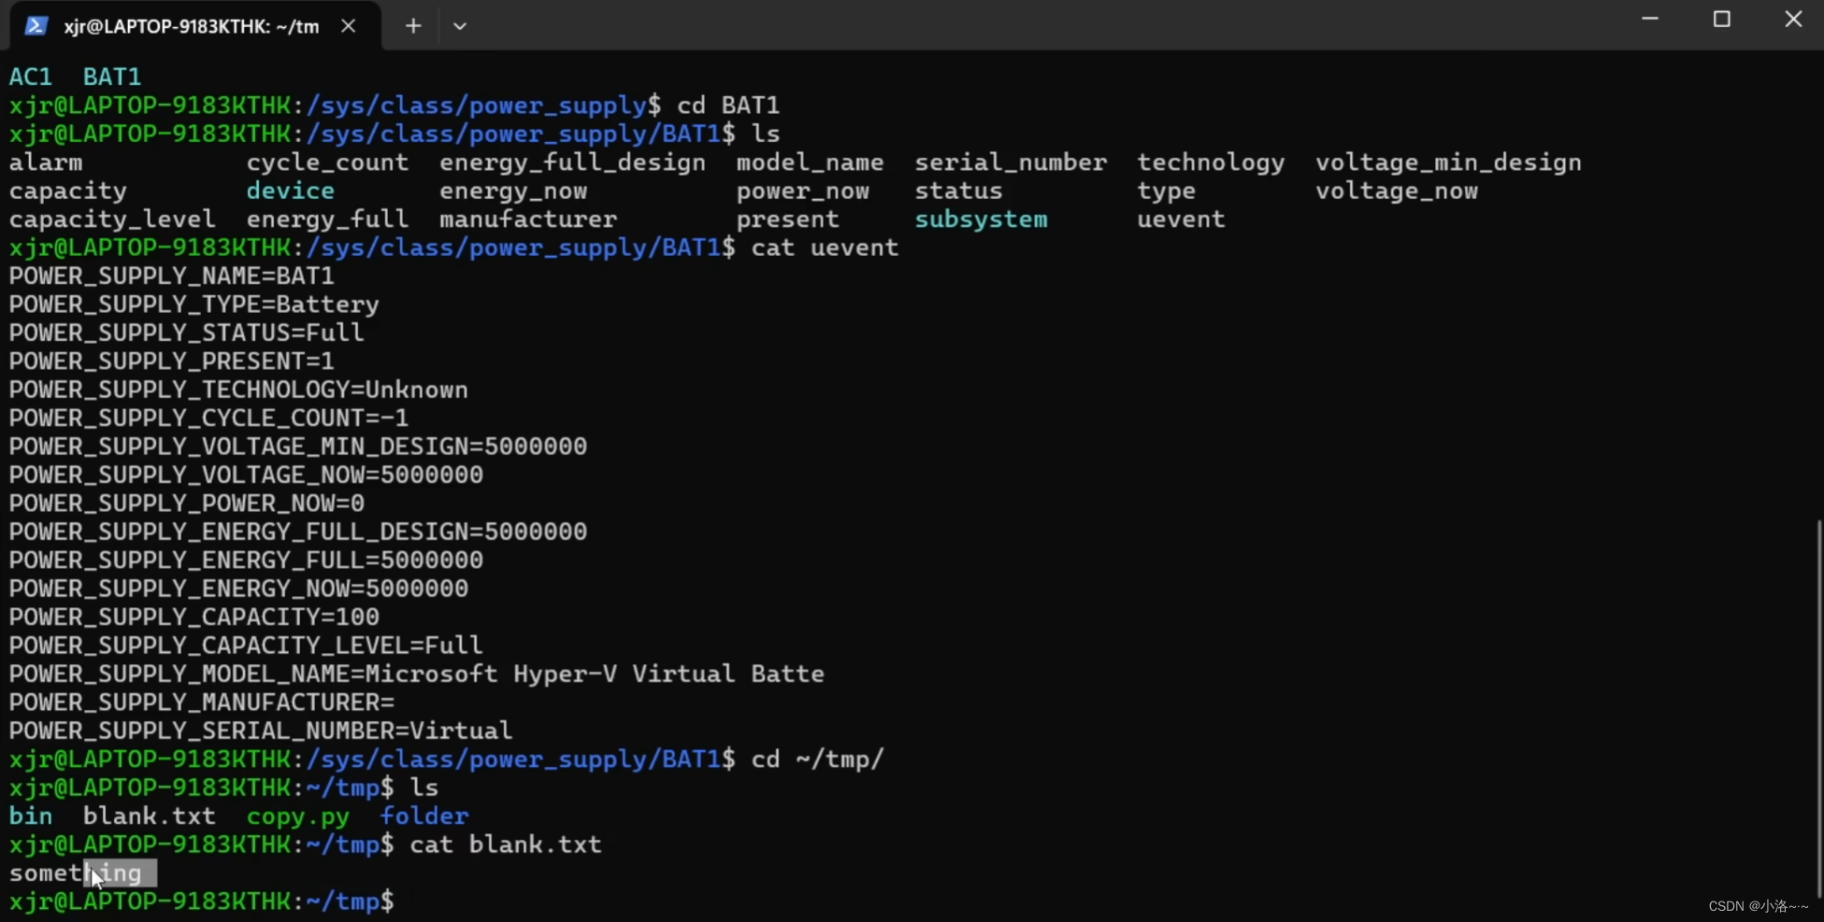Click the bin directory shown in blue

point(31,816)
